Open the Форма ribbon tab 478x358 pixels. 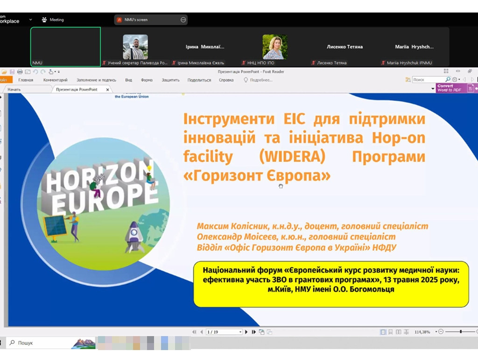click(x=147, y=80)
